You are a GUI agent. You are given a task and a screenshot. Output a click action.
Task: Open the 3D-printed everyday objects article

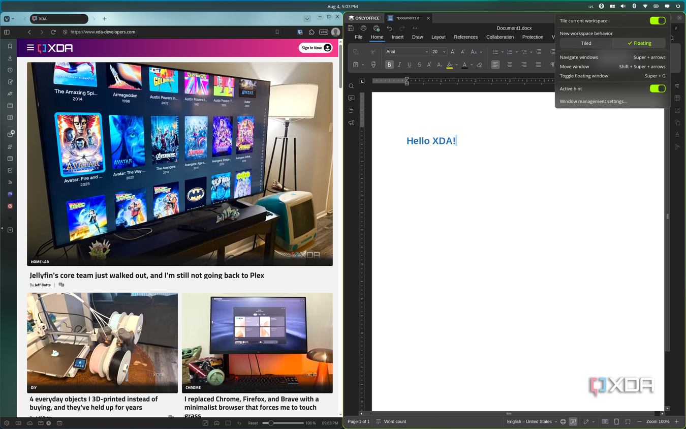93,403
